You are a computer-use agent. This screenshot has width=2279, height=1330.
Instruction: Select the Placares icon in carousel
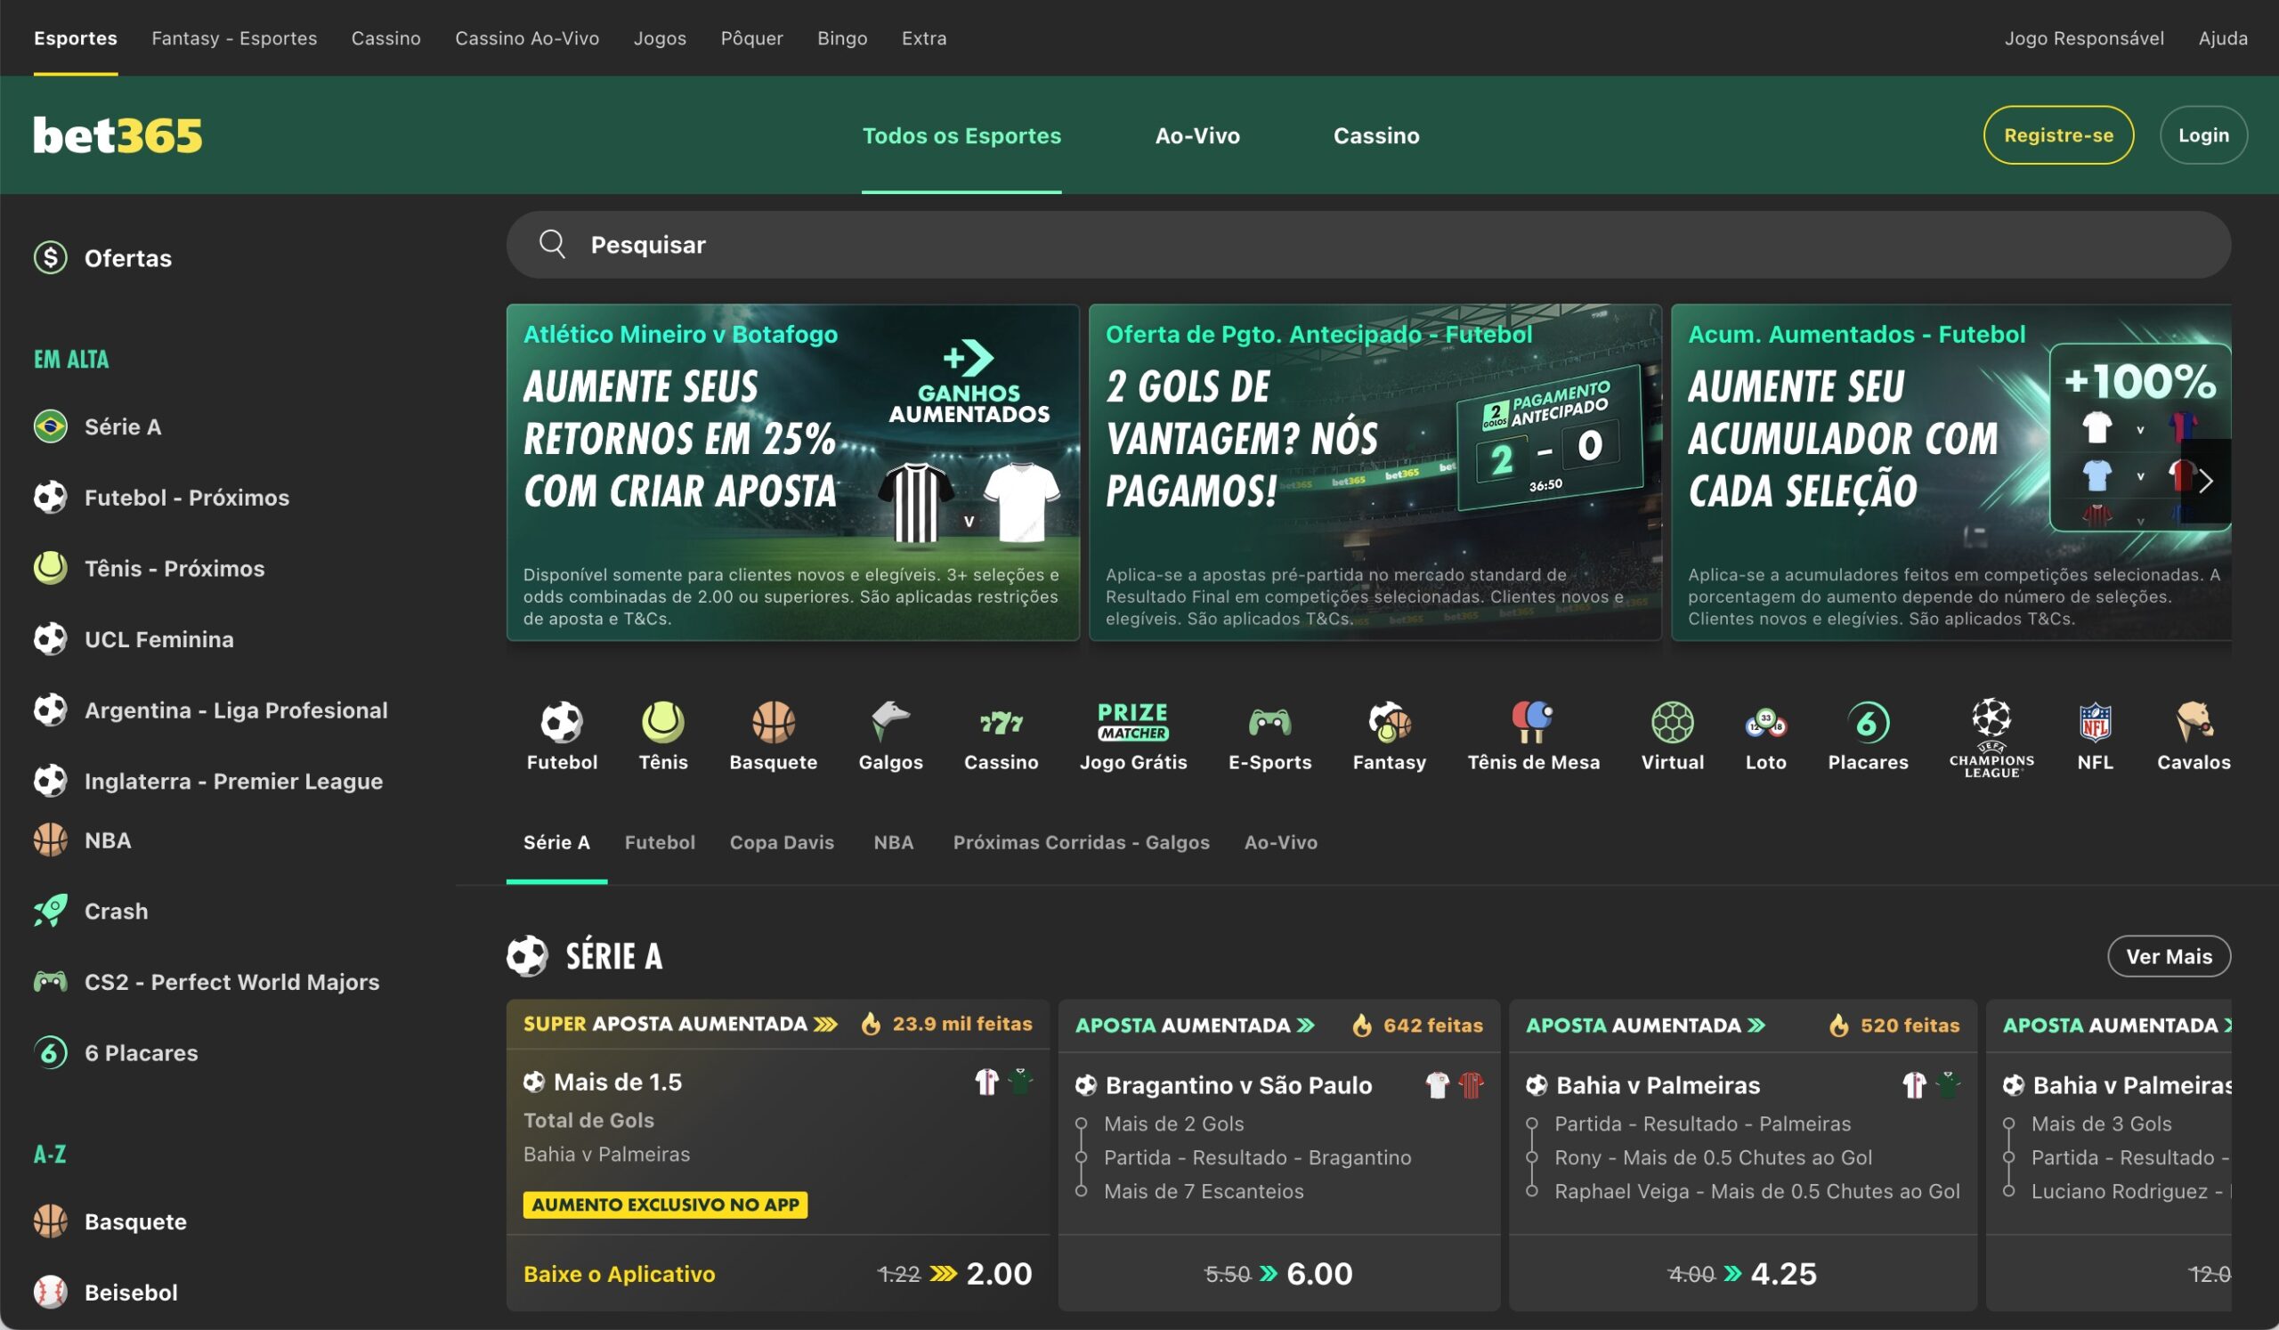coord(1868,721)
